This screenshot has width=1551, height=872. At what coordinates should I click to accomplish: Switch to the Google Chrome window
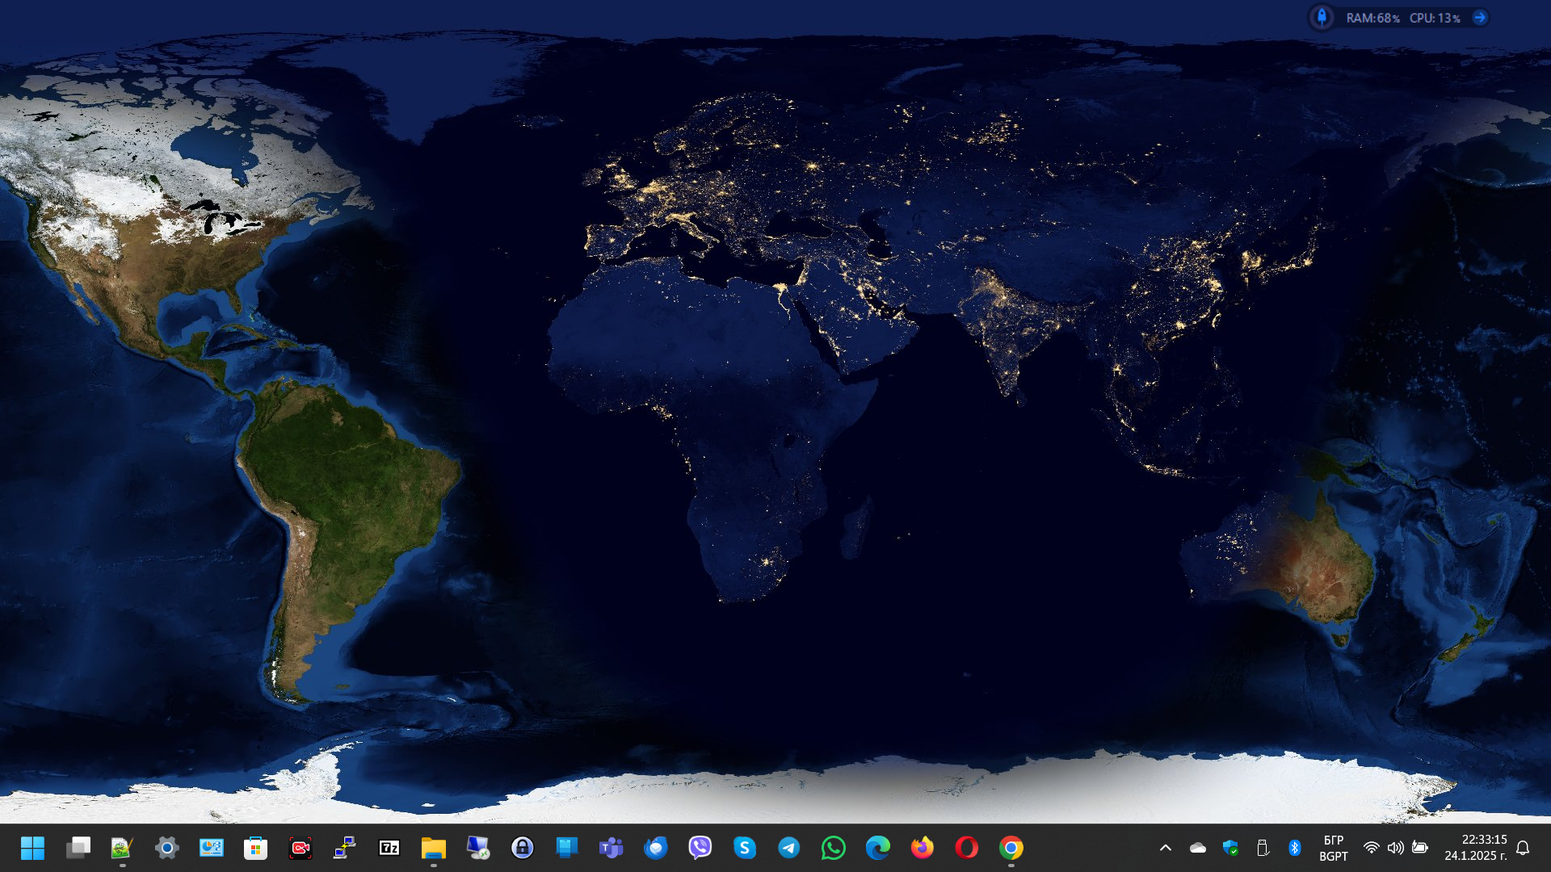coord(1011,848)
